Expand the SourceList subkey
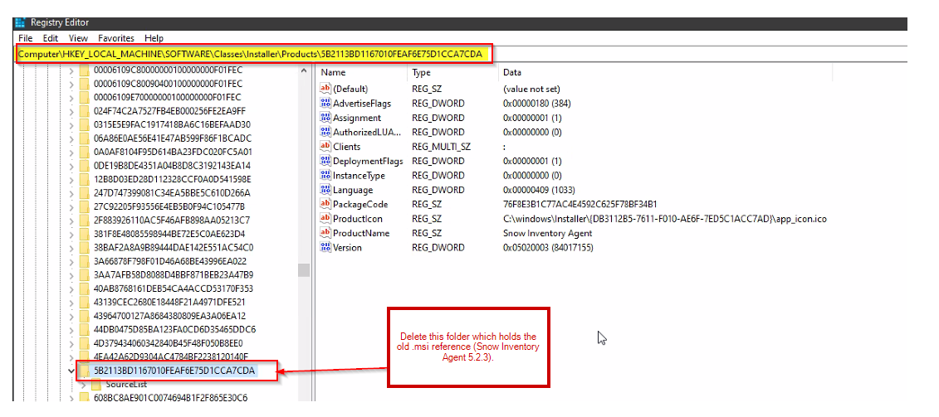The width and height of the screenshot is (939, 417). pyautogui.click(x=83, y=384)
